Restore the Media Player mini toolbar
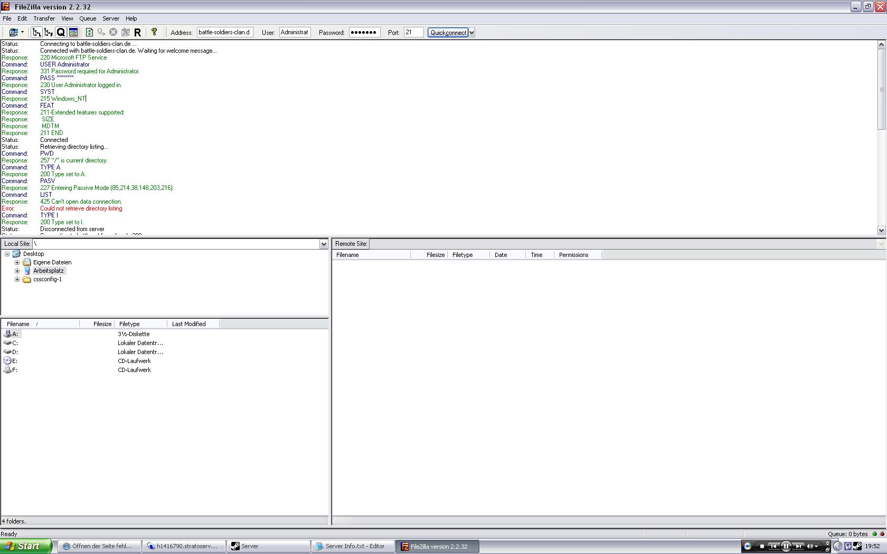Image resolution: width=887 pixels, height=554 pixels. click(x=827, y=549)
